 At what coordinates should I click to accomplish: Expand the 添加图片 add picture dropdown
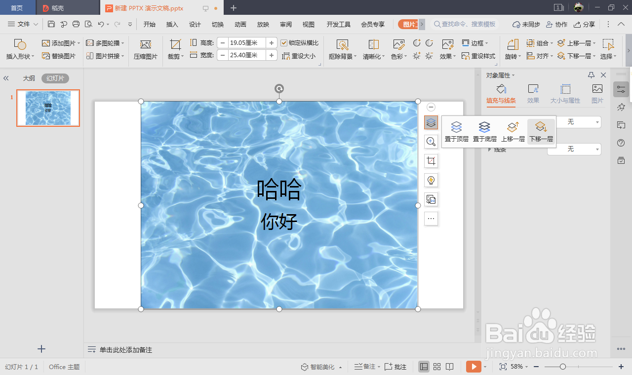click(x=79, y=43)
